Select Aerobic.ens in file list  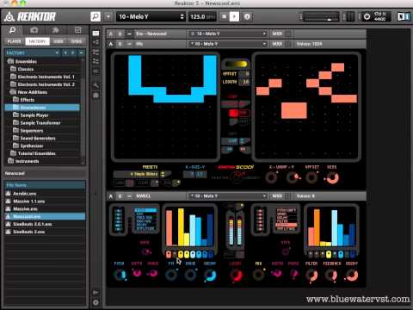tap(45, 194)
